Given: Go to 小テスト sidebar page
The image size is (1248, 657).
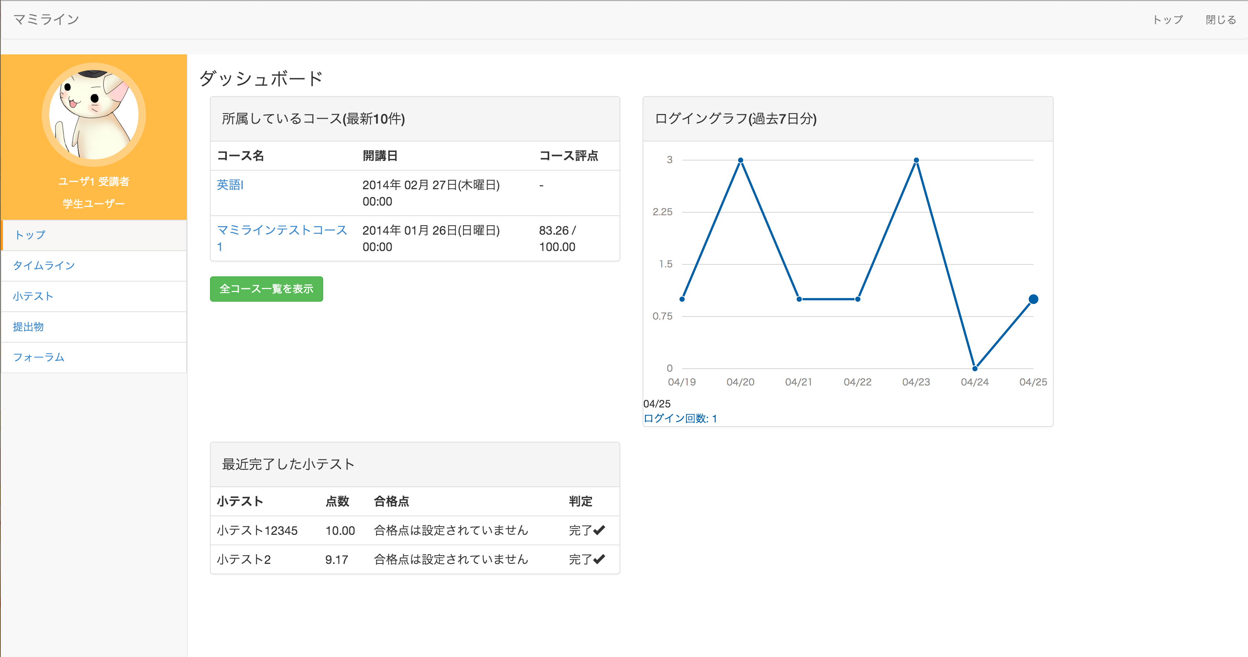Looking at the screenshot, I should [33, 296].
